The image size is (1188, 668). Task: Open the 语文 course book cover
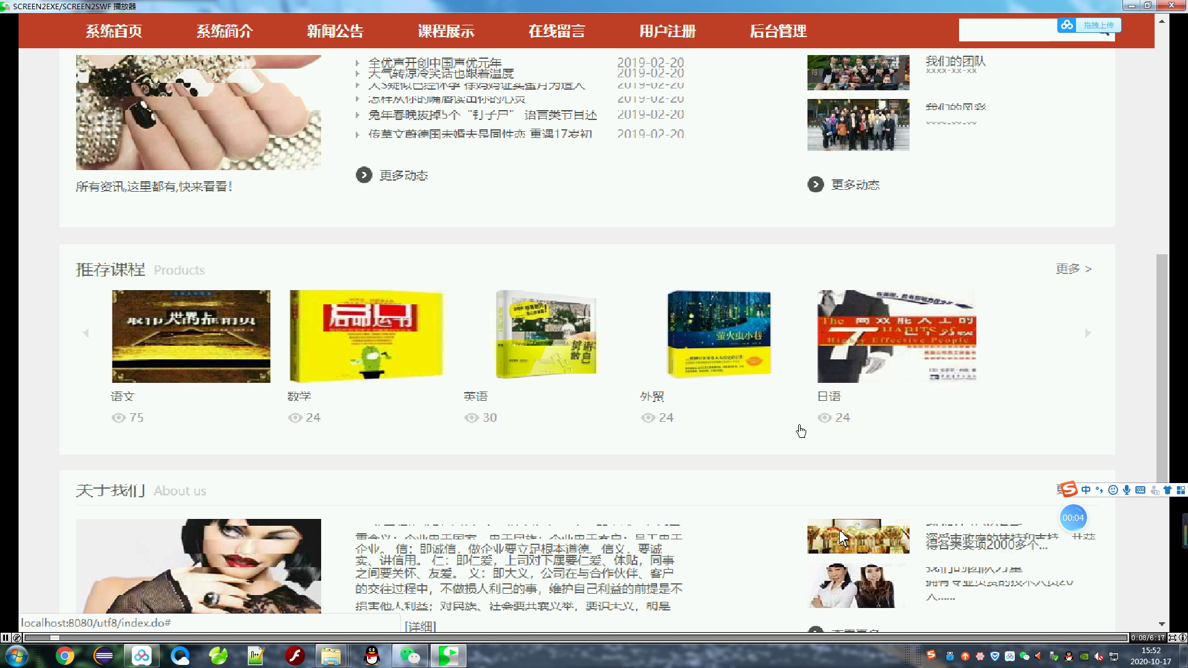coord(191,336)
